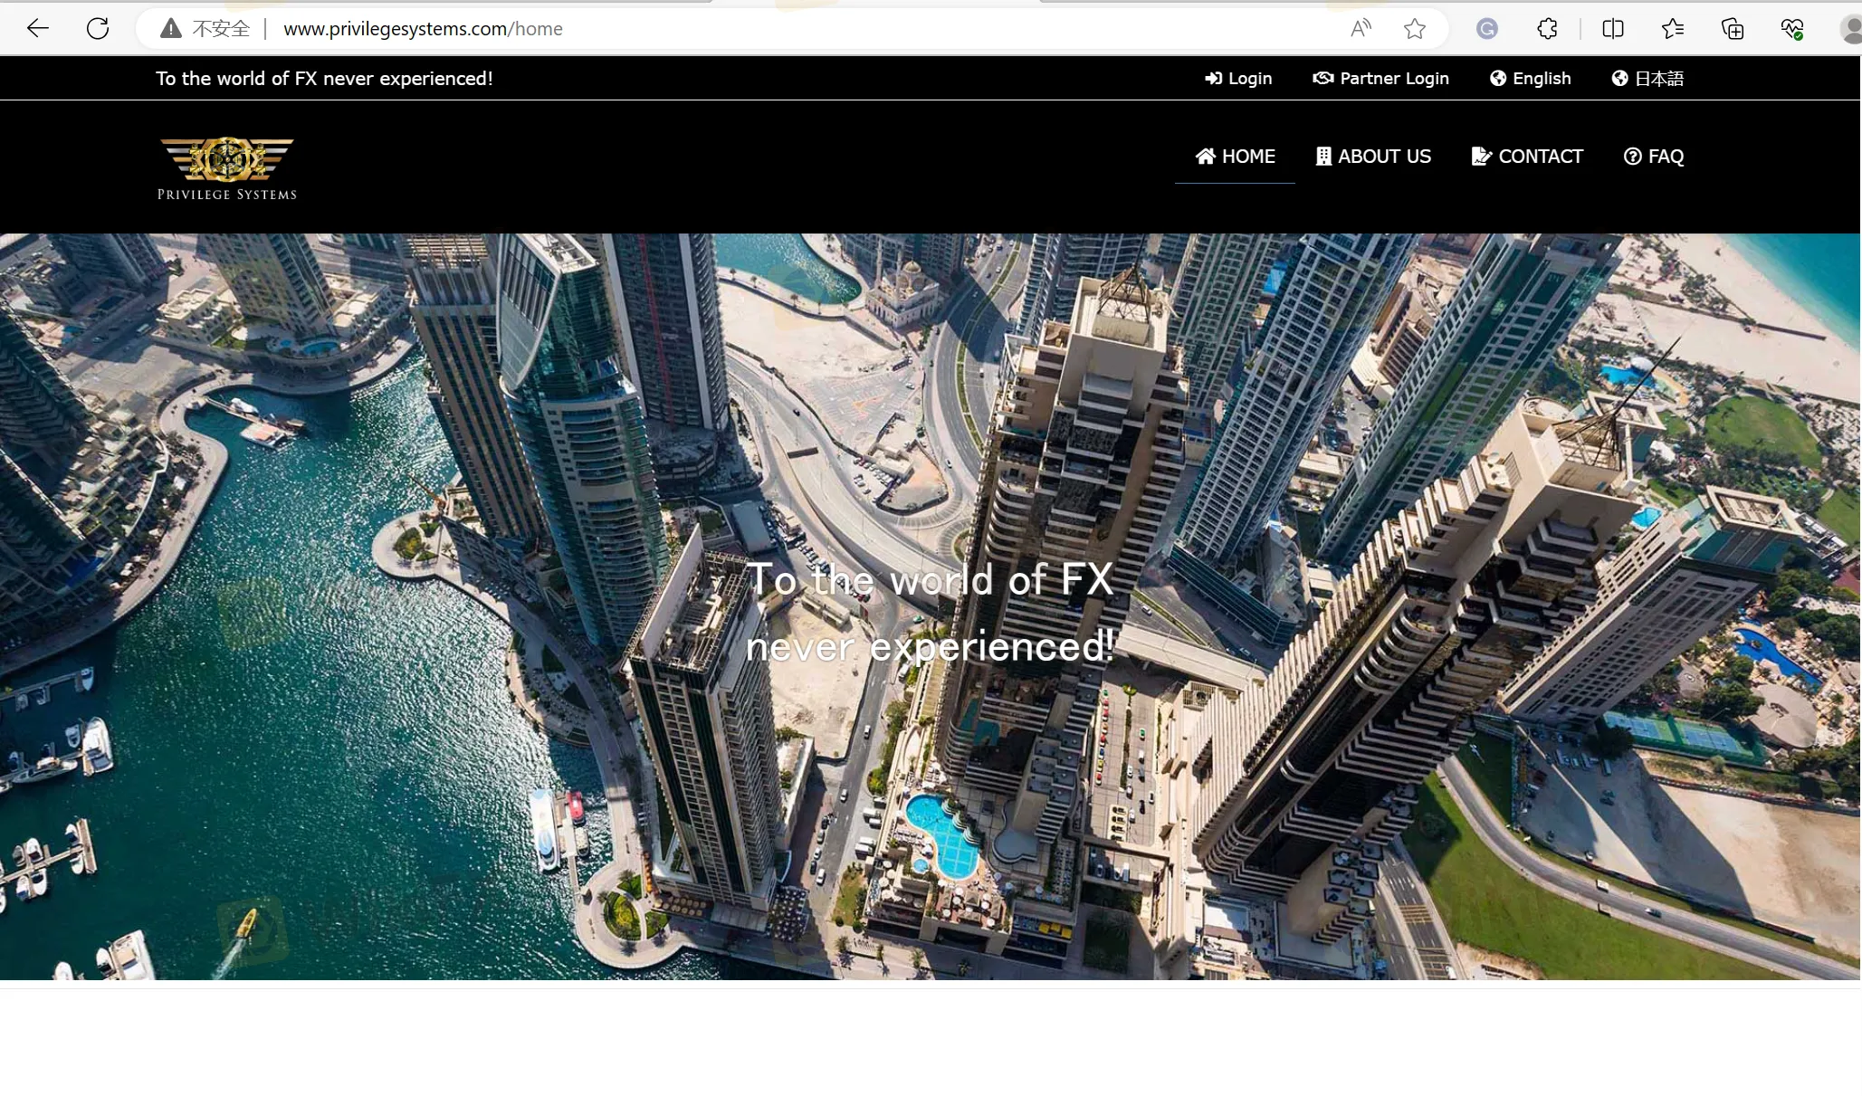
Task: Open the Grammarly extension icon
Action: pos(1488,28)
